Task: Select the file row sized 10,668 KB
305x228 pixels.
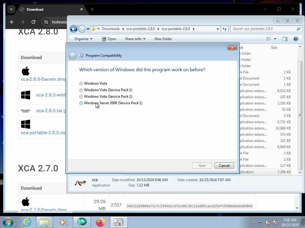Action: pyautogui.click(x=265, y=128)
